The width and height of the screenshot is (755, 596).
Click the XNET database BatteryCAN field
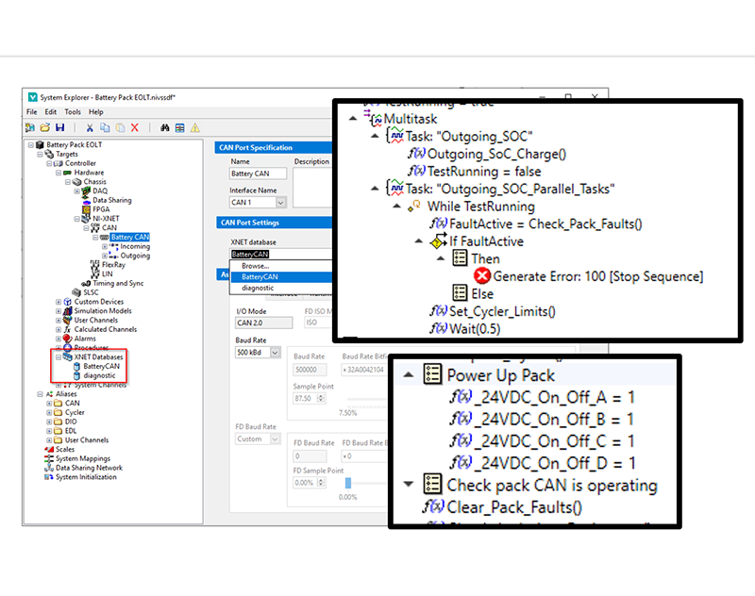(280, 254)
